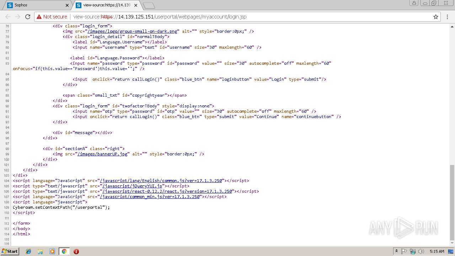Click the vertical scrollbar thumb
The width and height of the screenshot is (455, 256).
452,203
